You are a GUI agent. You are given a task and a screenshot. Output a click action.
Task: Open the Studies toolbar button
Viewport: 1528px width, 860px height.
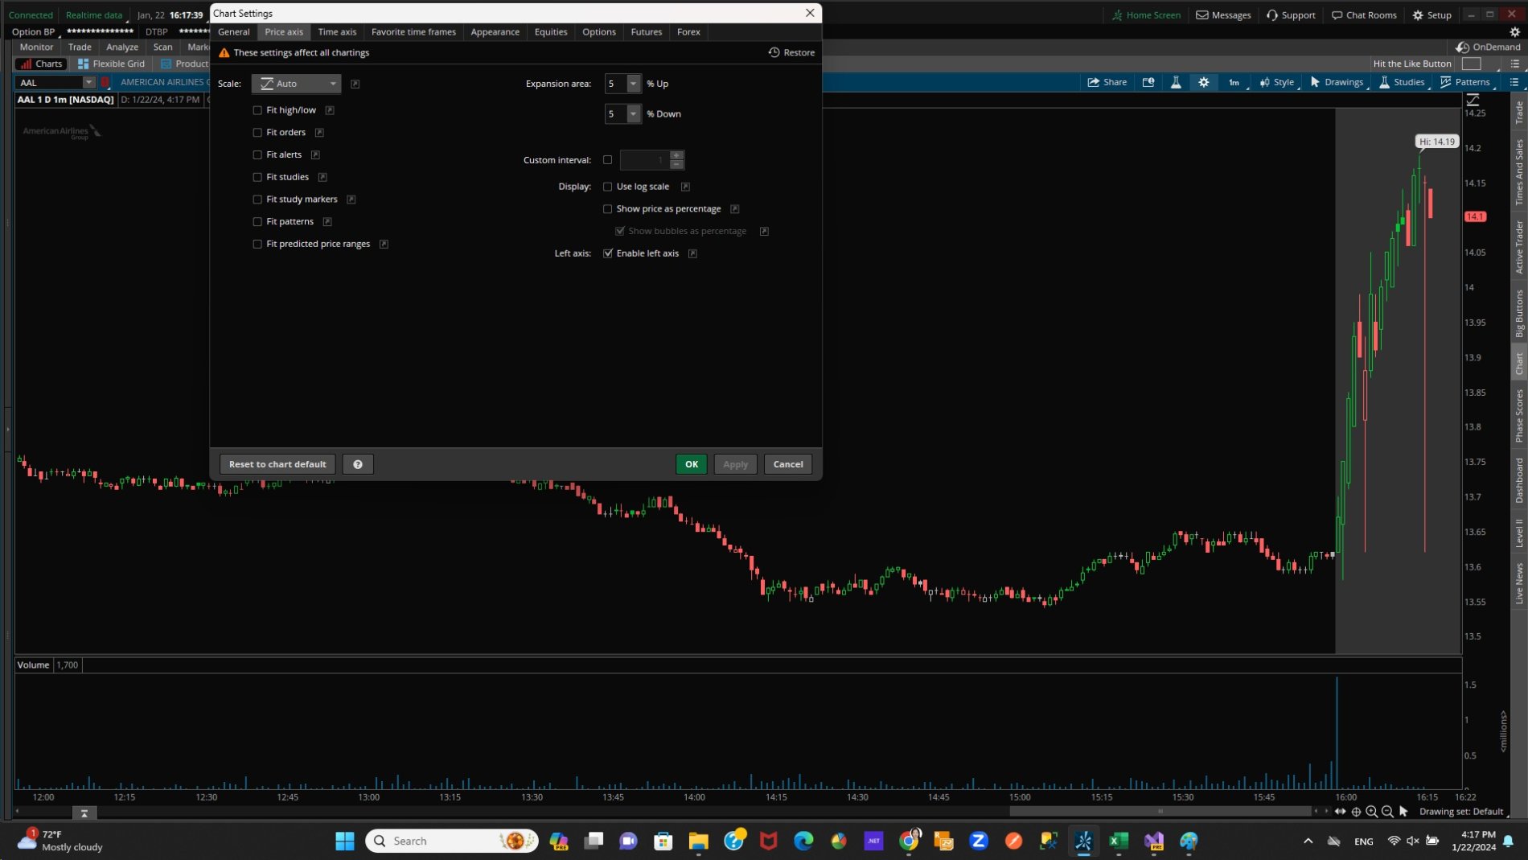[x=1402, y=82]
